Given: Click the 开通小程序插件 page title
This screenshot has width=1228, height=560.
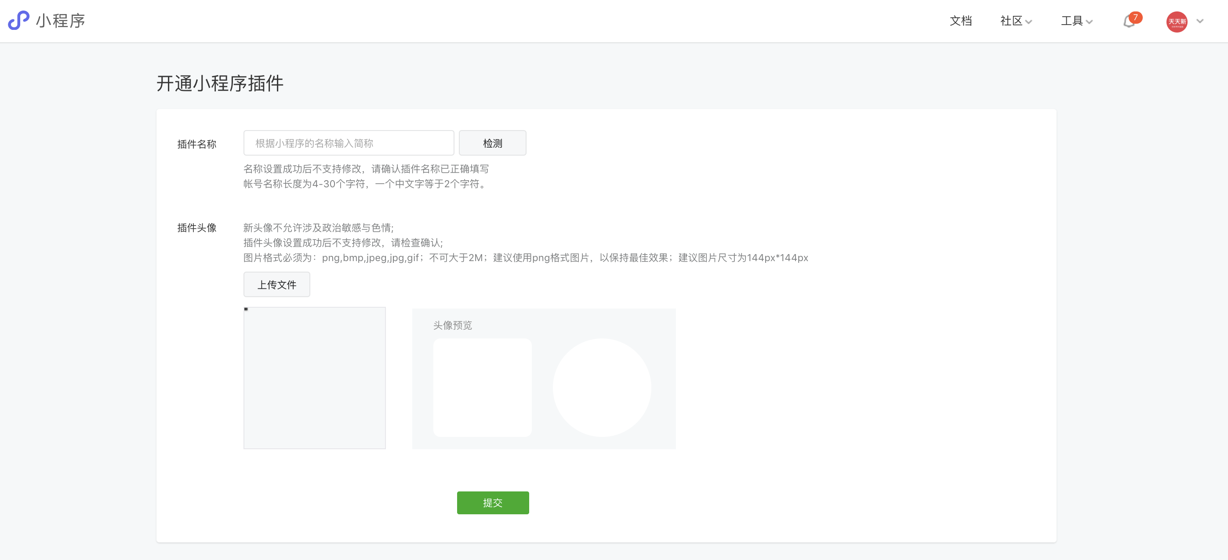Looking at the screenshot, I should pyautogui.click(x=220, y=83).
